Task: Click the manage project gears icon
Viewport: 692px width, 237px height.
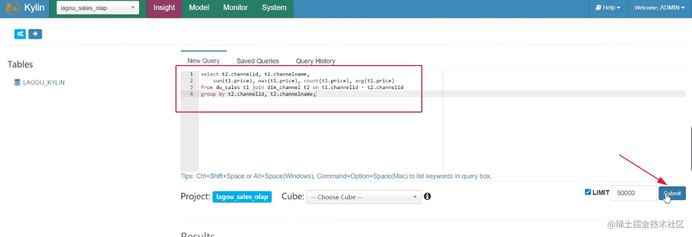Action: [20, 34]
